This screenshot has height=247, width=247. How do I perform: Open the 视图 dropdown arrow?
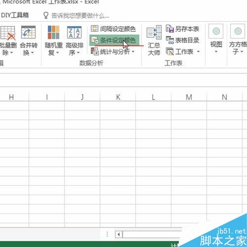click(216, 51)
